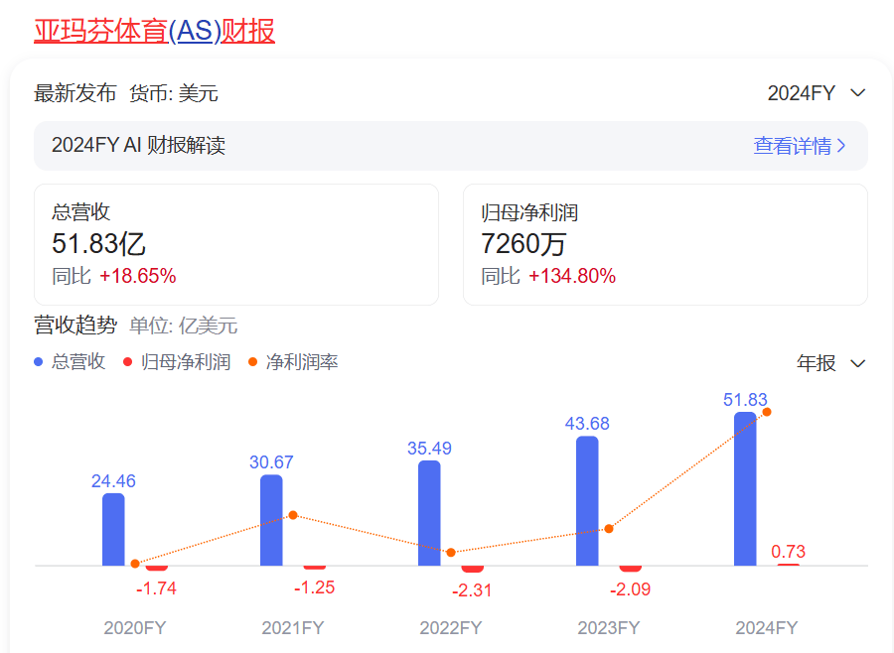Click the 2024FY orange profit margin point
The width and height of the screenshot is (894, 653).
pyautogui.click(x=766, y=412)
